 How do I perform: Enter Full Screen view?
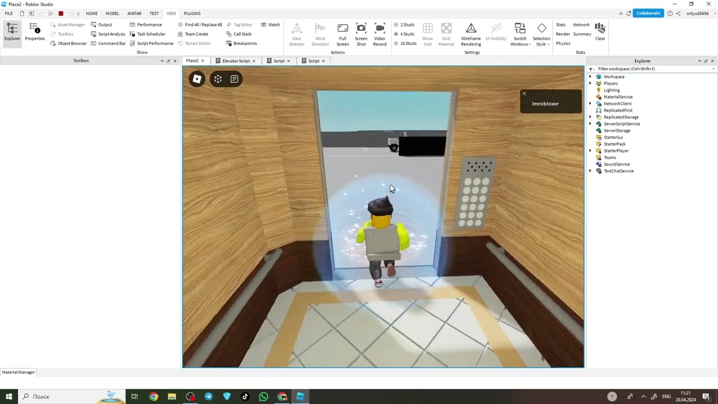pyautogui.click(x=343, y=35)
